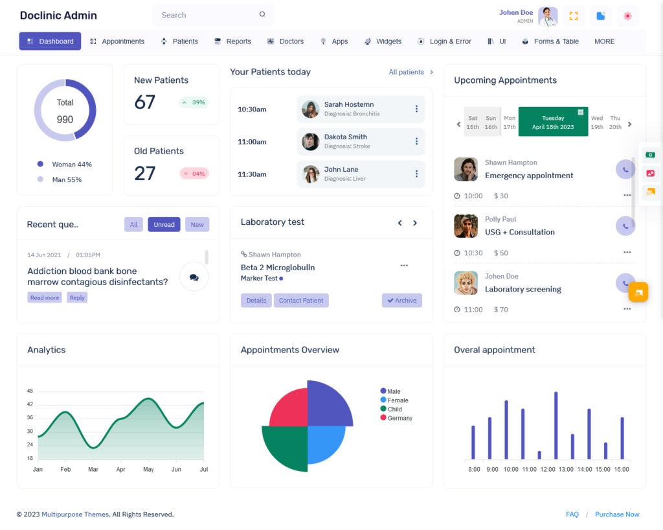The width and height of the screenshot is (663, 530).
Task: Open ellipsis menu for Laboratory screening
Action: 627,309
